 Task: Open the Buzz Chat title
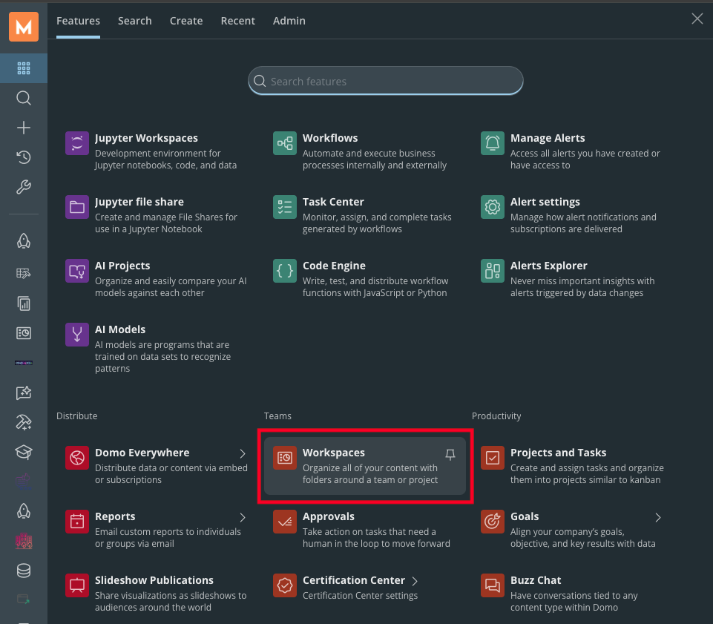[x=536, y=580]
